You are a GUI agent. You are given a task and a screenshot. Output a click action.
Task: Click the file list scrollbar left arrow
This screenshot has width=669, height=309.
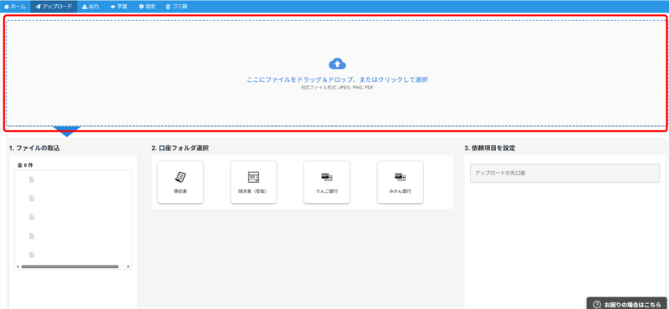click(x=18, y=266)
